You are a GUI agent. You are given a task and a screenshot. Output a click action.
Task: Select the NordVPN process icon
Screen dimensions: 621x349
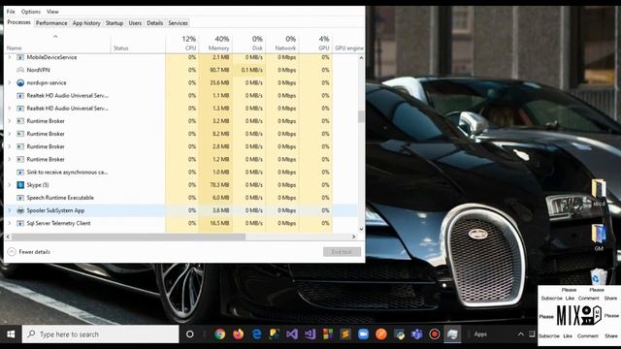pos(20,70)
